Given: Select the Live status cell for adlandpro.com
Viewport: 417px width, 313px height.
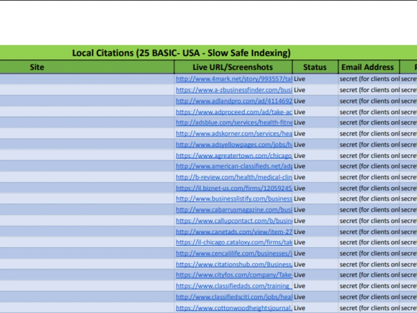Looking at the screenshot, I should click(x=315, y=101).
